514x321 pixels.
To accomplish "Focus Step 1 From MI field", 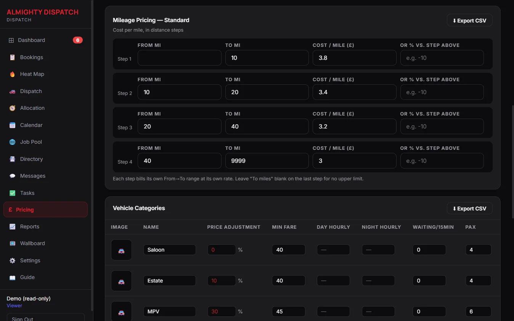I will [x=179, y=58].
